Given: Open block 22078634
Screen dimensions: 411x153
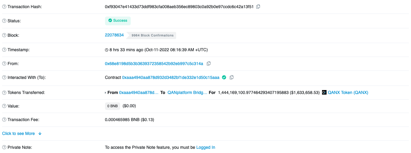Looking at the screenshot, I should point(114,35).
